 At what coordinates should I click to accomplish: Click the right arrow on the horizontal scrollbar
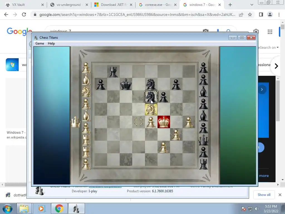click(278, 184)
